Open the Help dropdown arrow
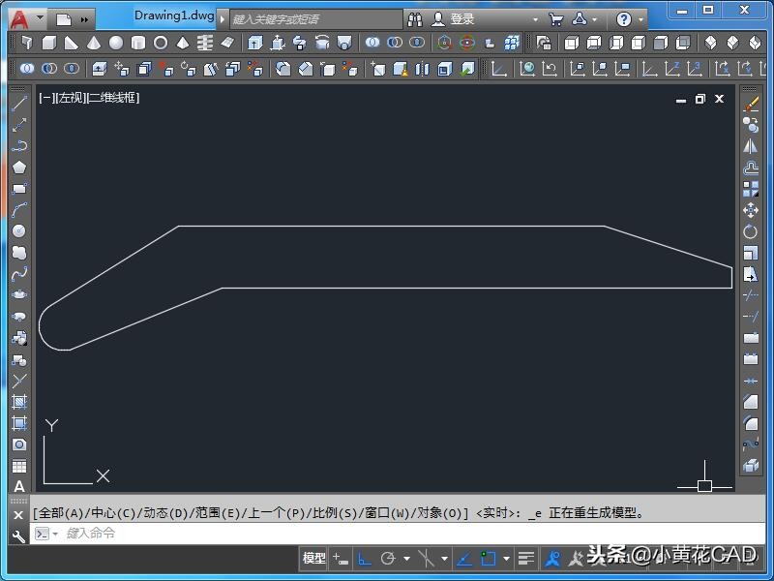The width and height of the screenshot is (774, 581). (640, 19)
